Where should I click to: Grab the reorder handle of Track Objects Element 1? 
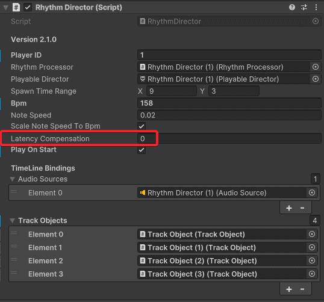click(14, 246)
